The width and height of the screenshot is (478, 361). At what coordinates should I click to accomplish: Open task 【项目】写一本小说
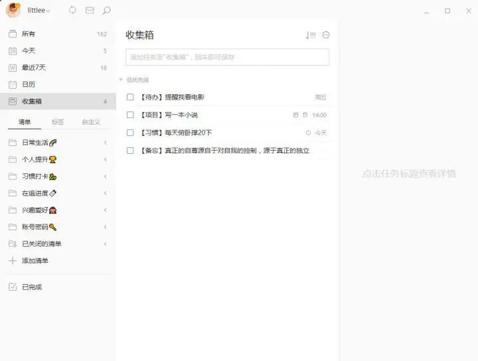pos(169,115)
